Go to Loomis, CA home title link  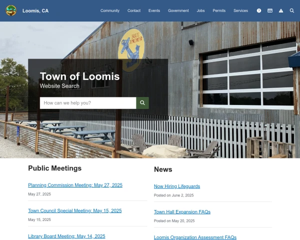point(35,10)
